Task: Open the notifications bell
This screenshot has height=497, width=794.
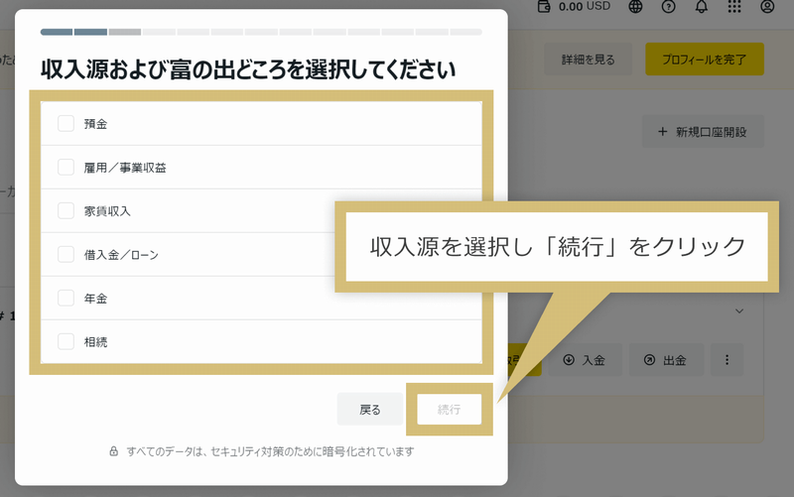Action: click(x=702, y=7)
